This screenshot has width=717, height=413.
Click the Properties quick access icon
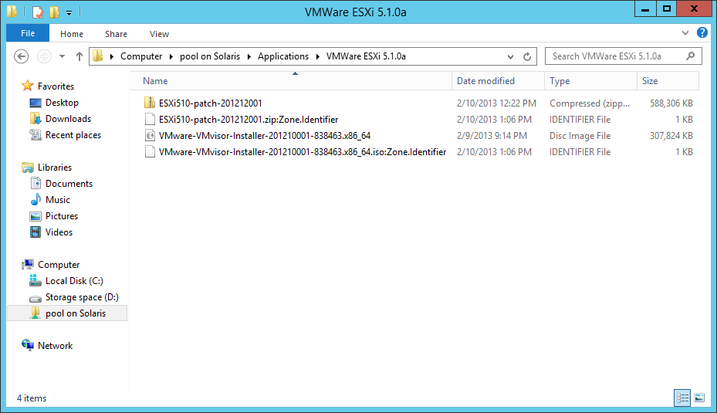(x=38, y=12)
